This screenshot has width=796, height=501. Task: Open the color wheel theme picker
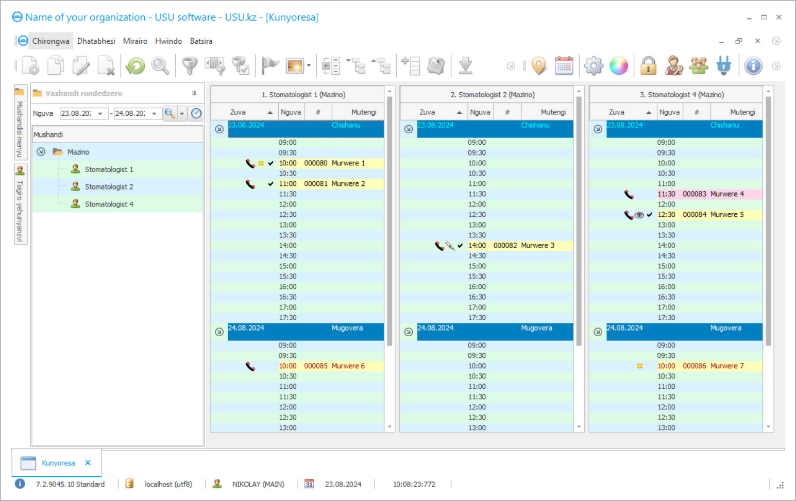pyautogui.click(x=619, y=65)
